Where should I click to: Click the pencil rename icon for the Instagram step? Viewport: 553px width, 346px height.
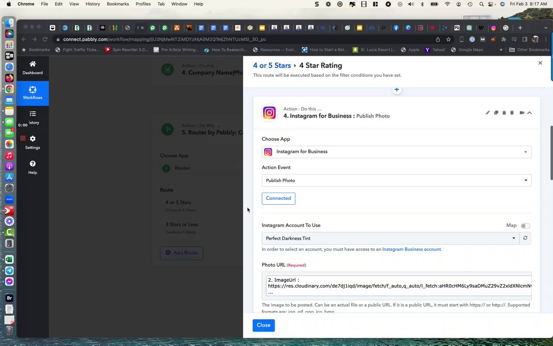(487, 112)
